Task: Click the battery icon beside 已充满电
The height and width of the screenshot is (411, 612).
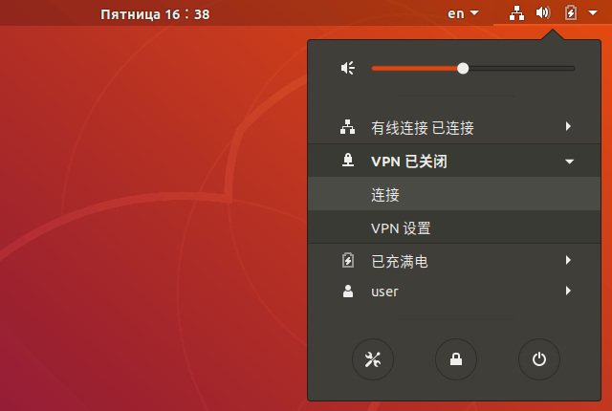Action: coord(348,260)
